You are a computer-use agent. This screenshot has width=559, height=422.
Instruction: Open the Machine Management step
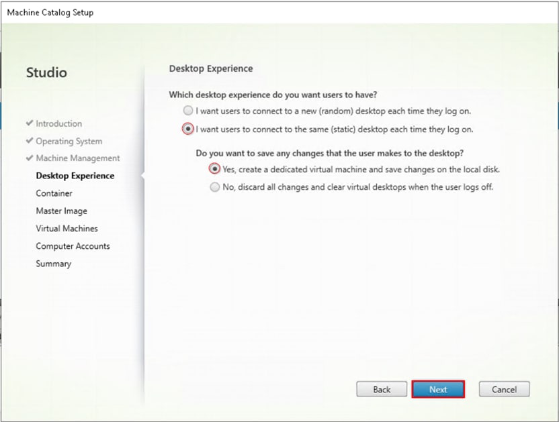click(76, 158)
